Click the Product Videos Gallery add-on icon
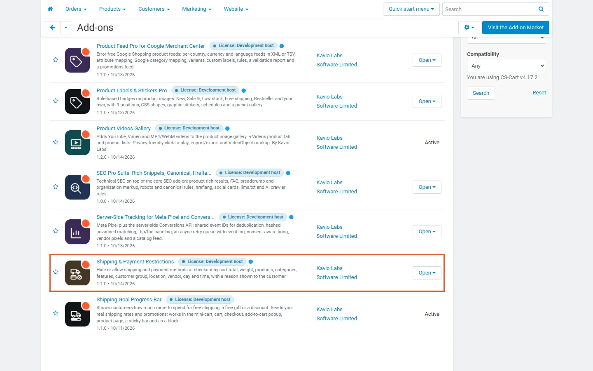Viewport: 593px width, 371px height. 77,143
